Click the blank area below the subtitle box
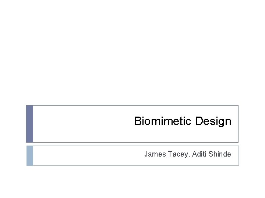265x198 pixels. (132, 181)
